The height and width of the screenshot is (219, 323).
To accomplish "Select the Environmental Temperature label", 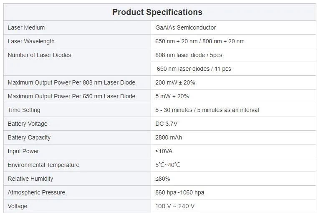I will point(43,165).
